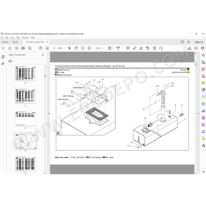Activate the Hand pan tool

(76, 48)
